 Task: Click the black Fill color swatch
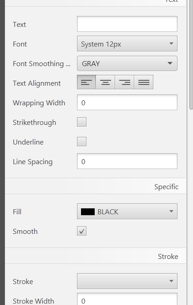tap(88, 212)
